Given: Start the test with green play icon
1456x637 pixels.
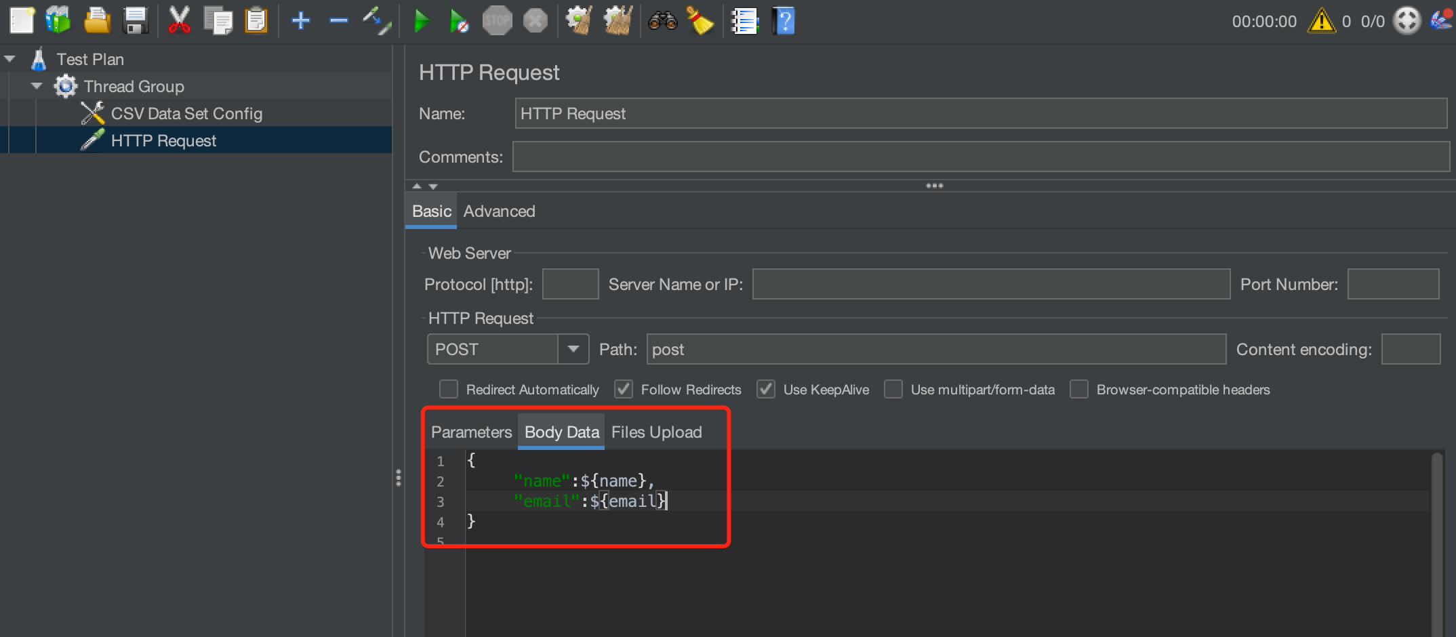Looking at the screenshot, I should [x=422, y=20].
